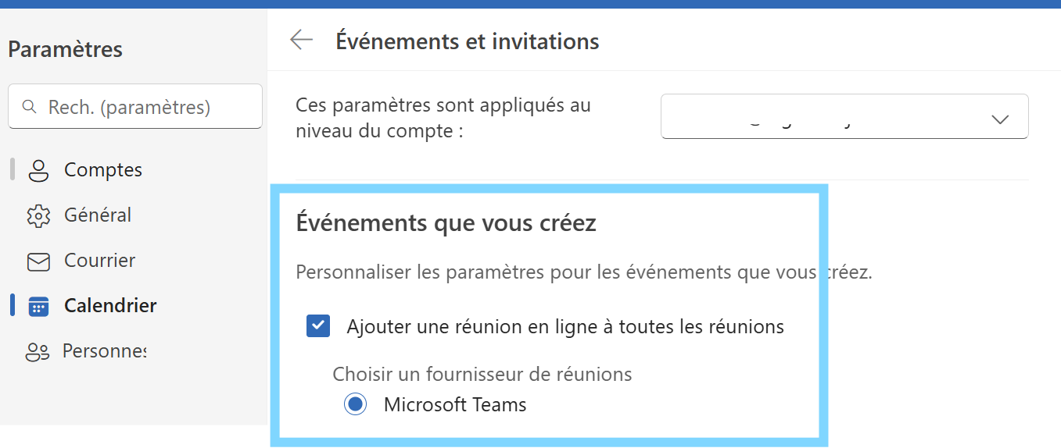Switch to the Général settings section
The height and width of the screenshot is (448, 1061).
(x=98, y=215)
